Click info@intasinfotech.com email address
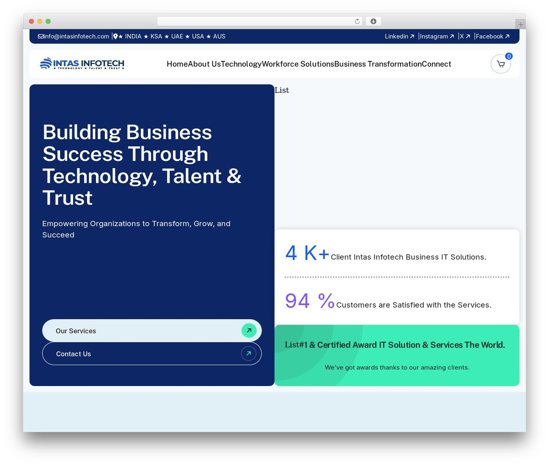Viewport: 549px width, 465px height. click(x=76, y=36)
